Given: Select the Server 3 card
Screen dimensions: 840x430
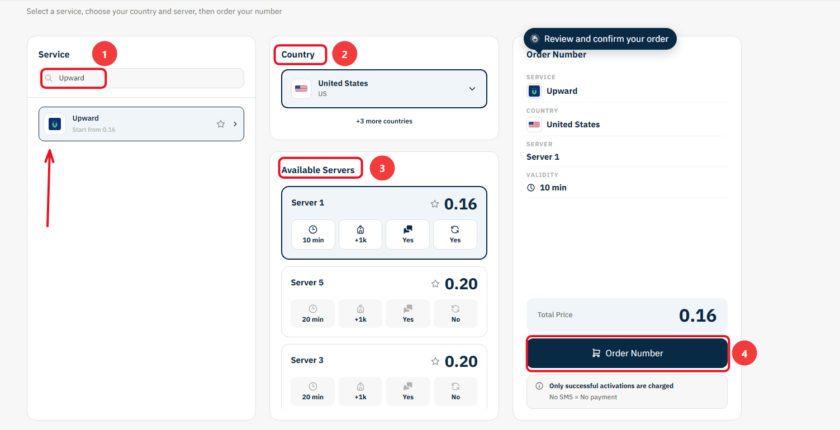Looking at the screenshot, I should pos(384,376).
